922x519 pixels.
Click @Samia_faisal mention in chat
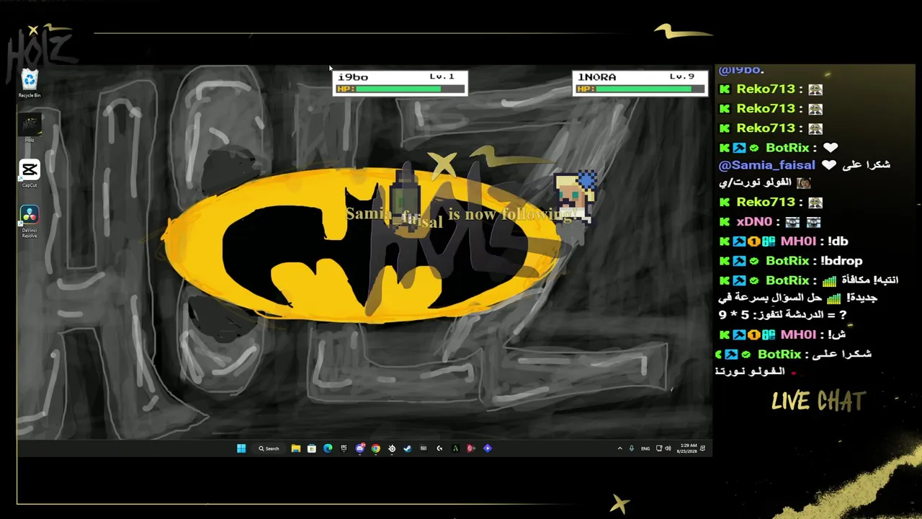coord(766,165)
